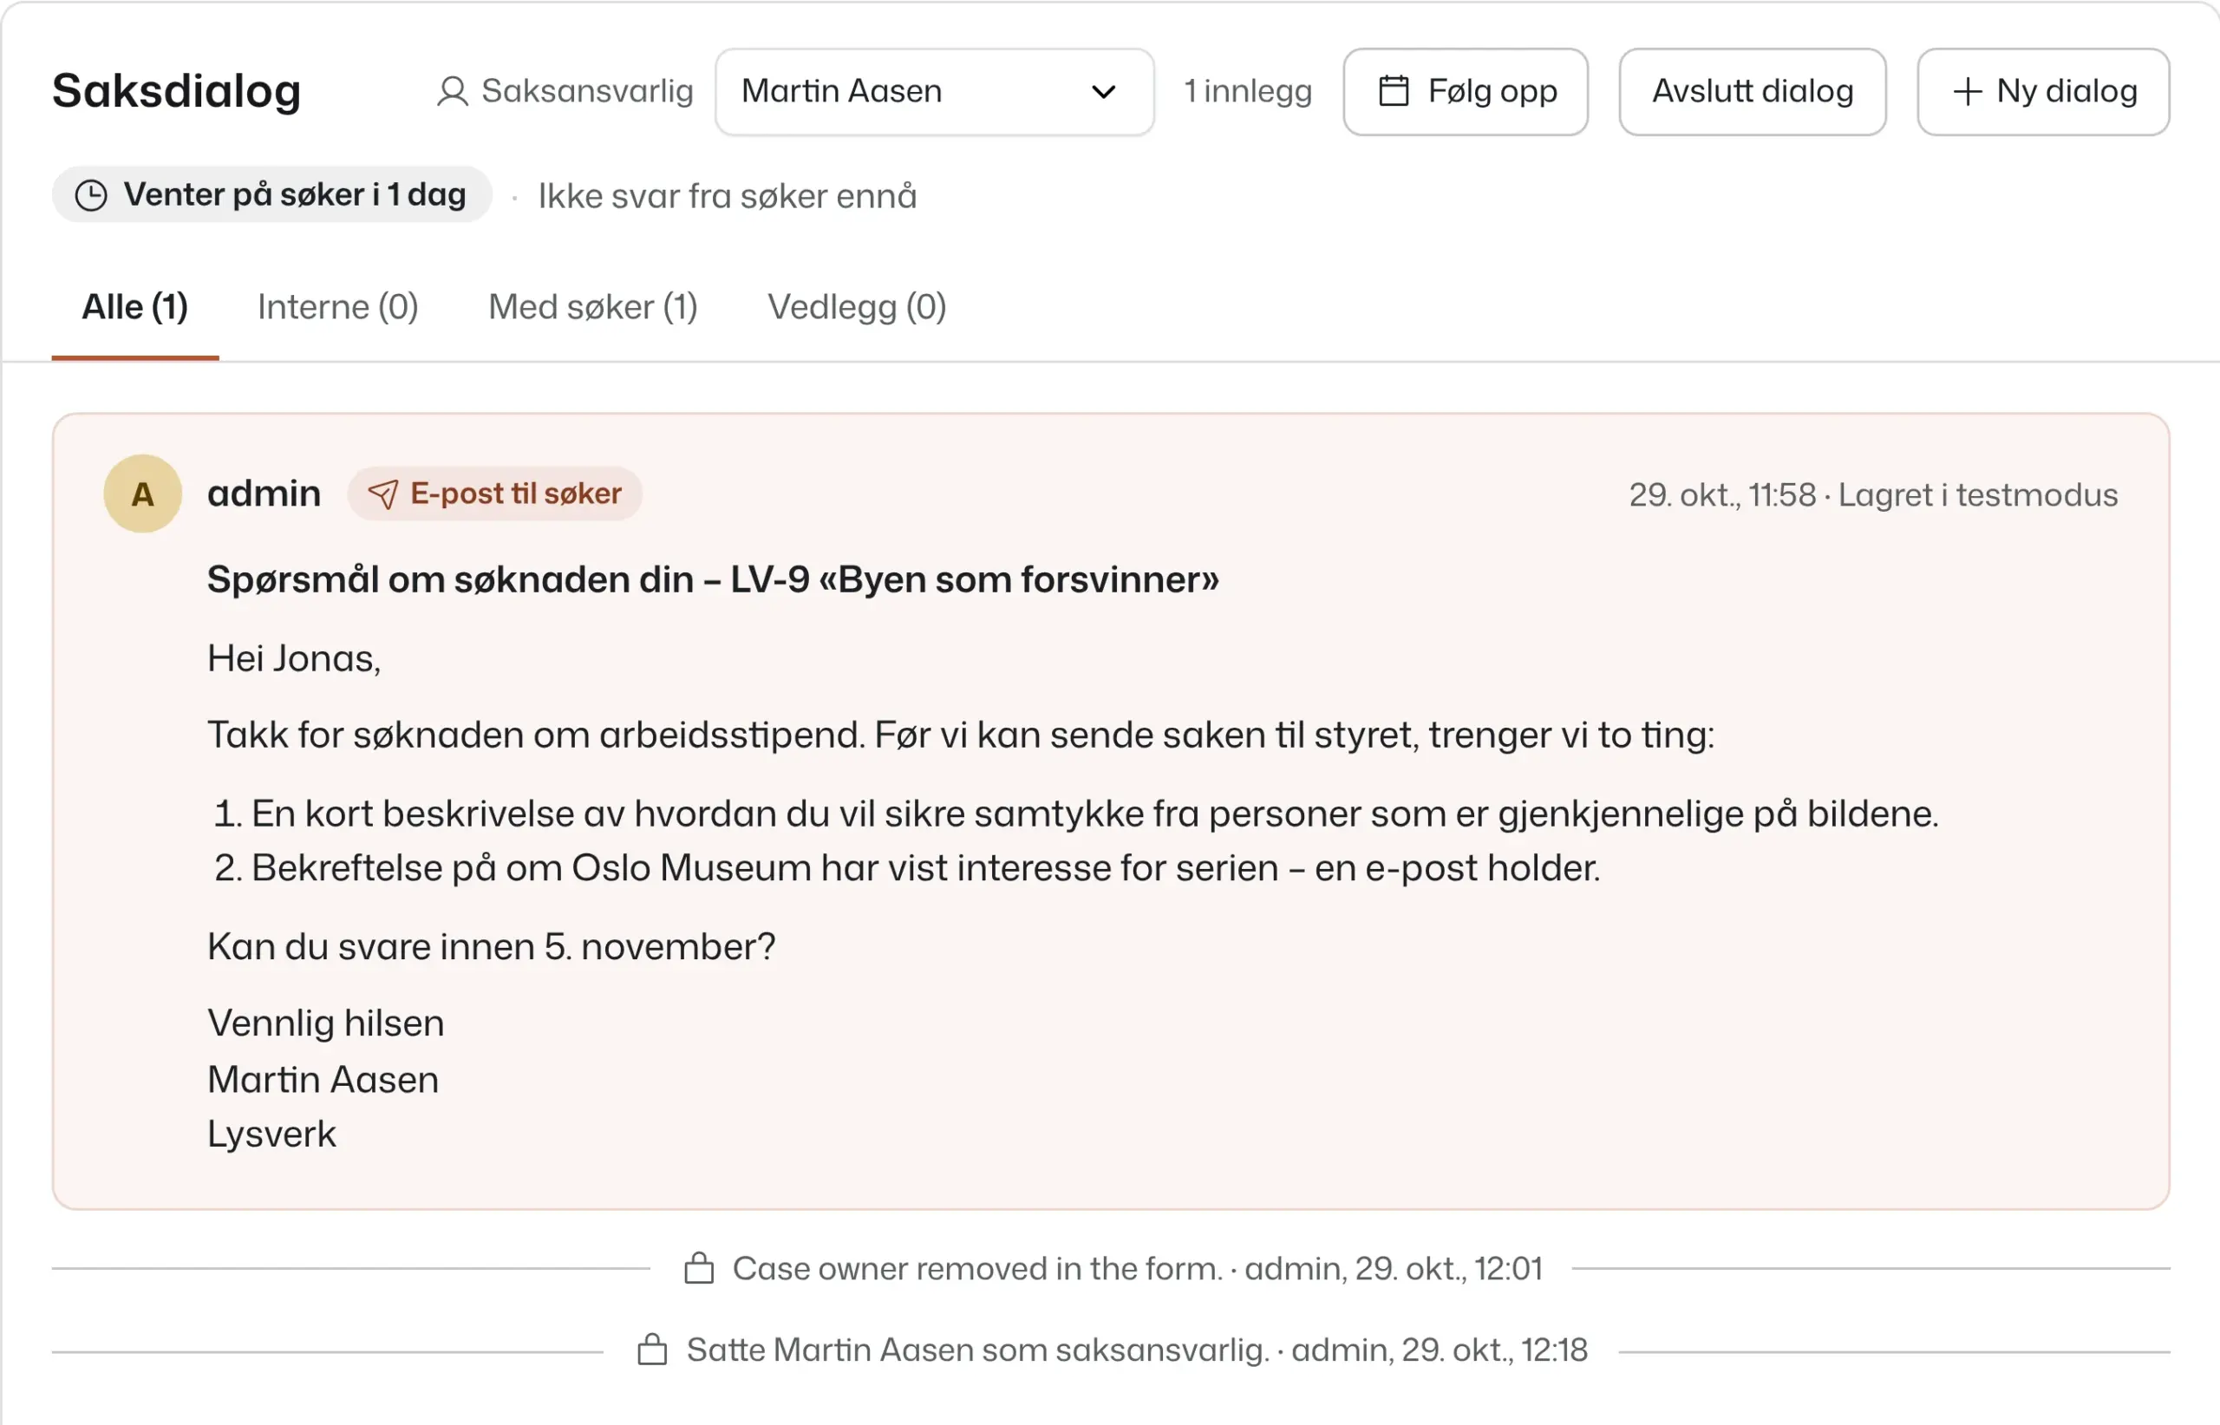Click the Saksdialog heading
Screen dimensions: 2220x1425
(177, 92)
